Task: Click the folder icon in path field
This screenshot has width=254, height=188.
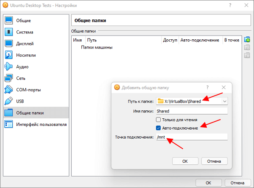Action: pos(160,101)
